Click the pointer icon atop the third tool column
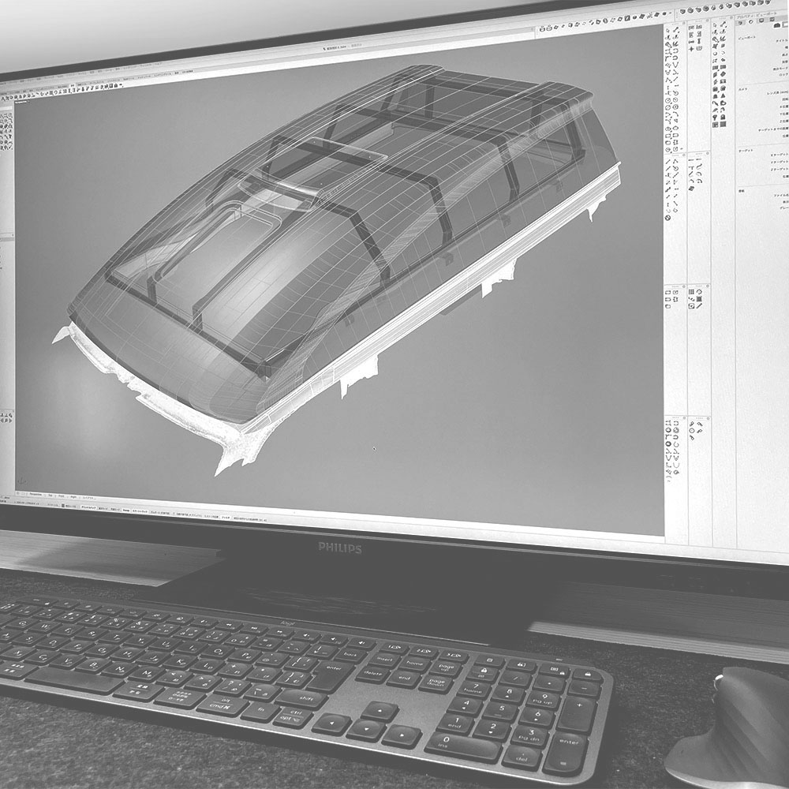Image resolution: width=789 pixels, height=789 pixels. coord(715,25)
